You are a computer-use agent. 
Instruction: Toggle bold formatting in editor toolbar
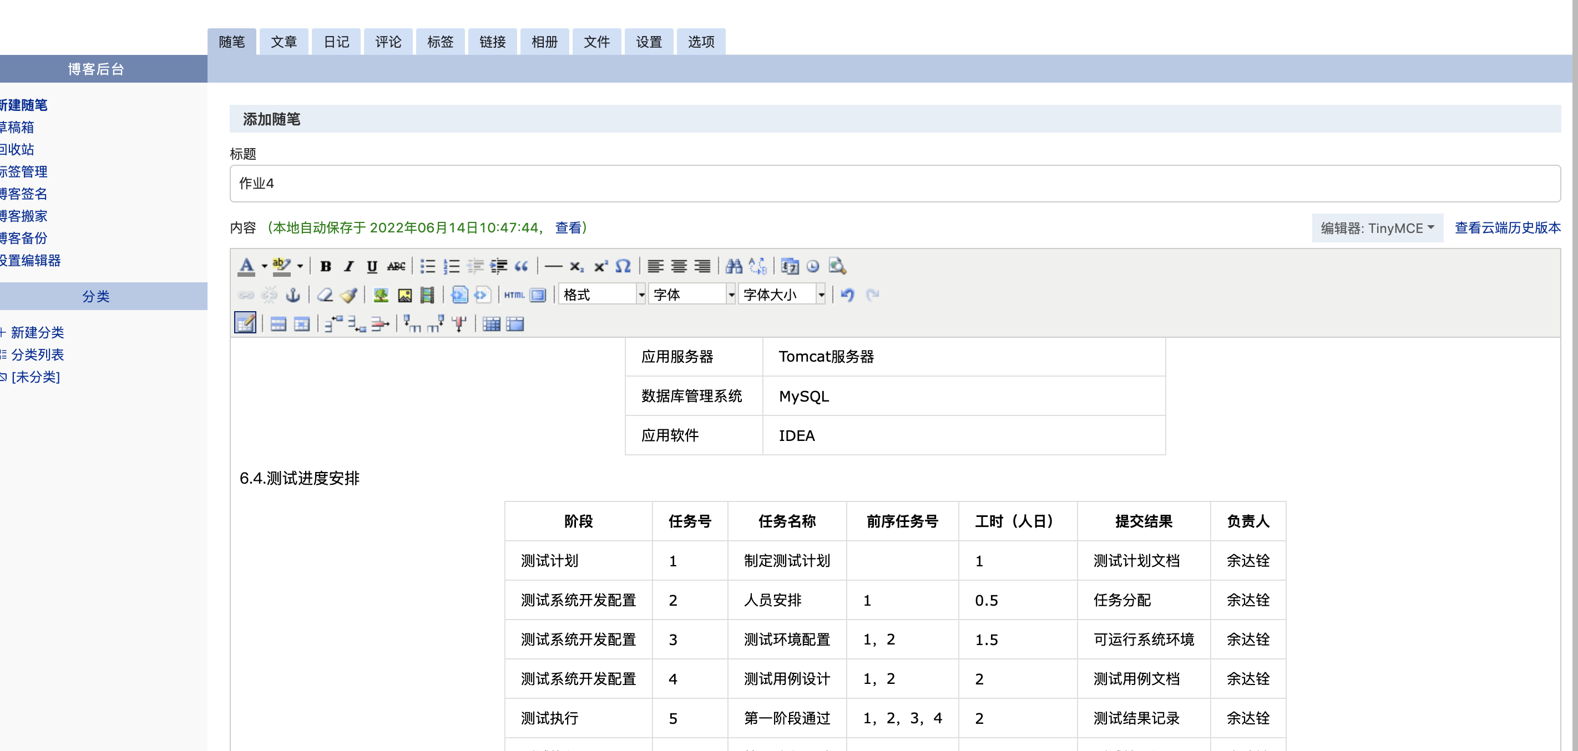325,266
